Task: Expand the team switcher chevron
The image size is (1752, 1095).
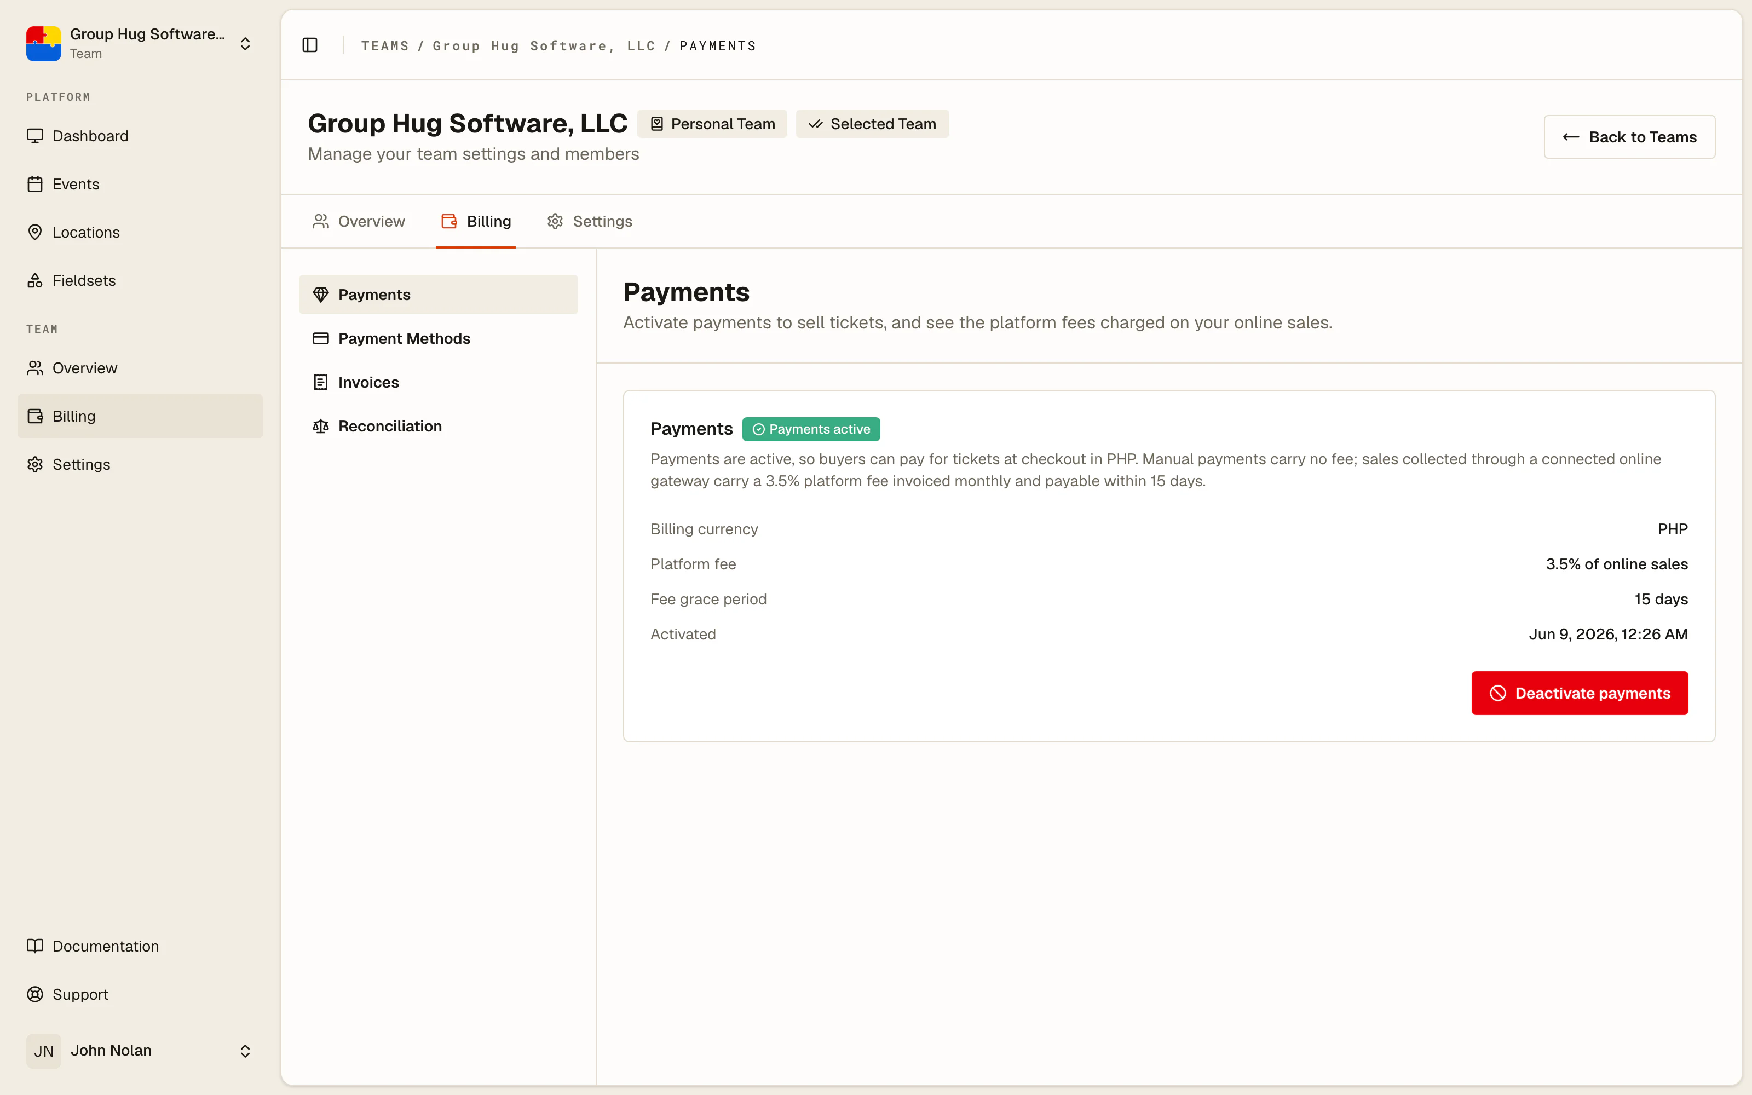Action: click(x=245, y=43)
